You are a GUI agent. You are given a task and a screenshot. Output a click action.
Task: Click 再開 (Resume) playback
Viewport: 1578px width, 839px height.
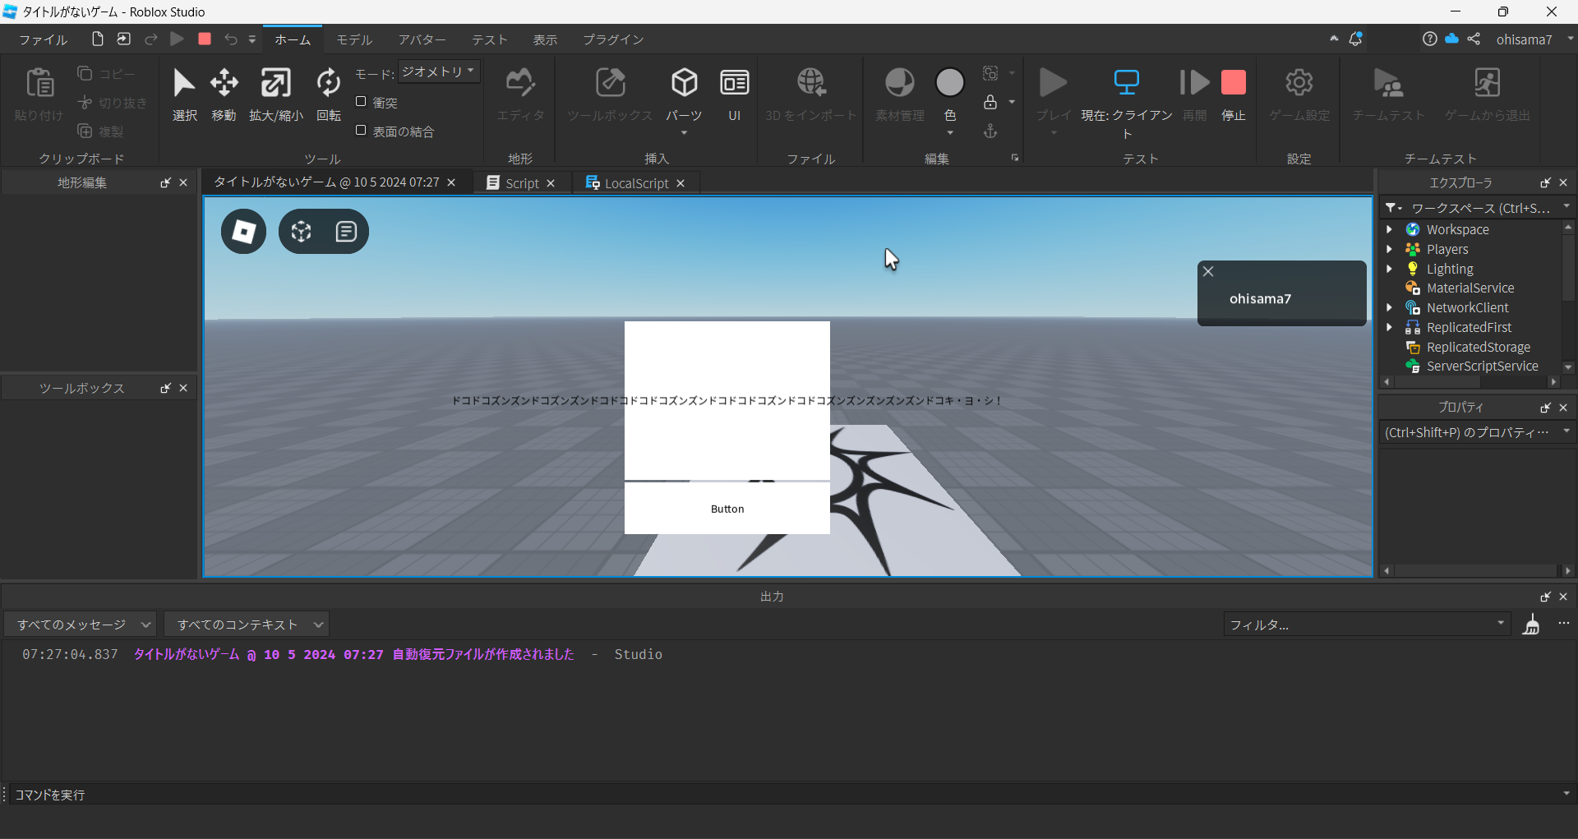1194,95
